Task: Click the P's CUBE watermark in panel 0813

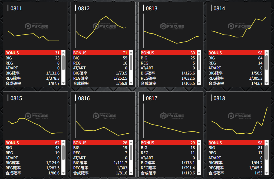Action: [x=172, y=26]
